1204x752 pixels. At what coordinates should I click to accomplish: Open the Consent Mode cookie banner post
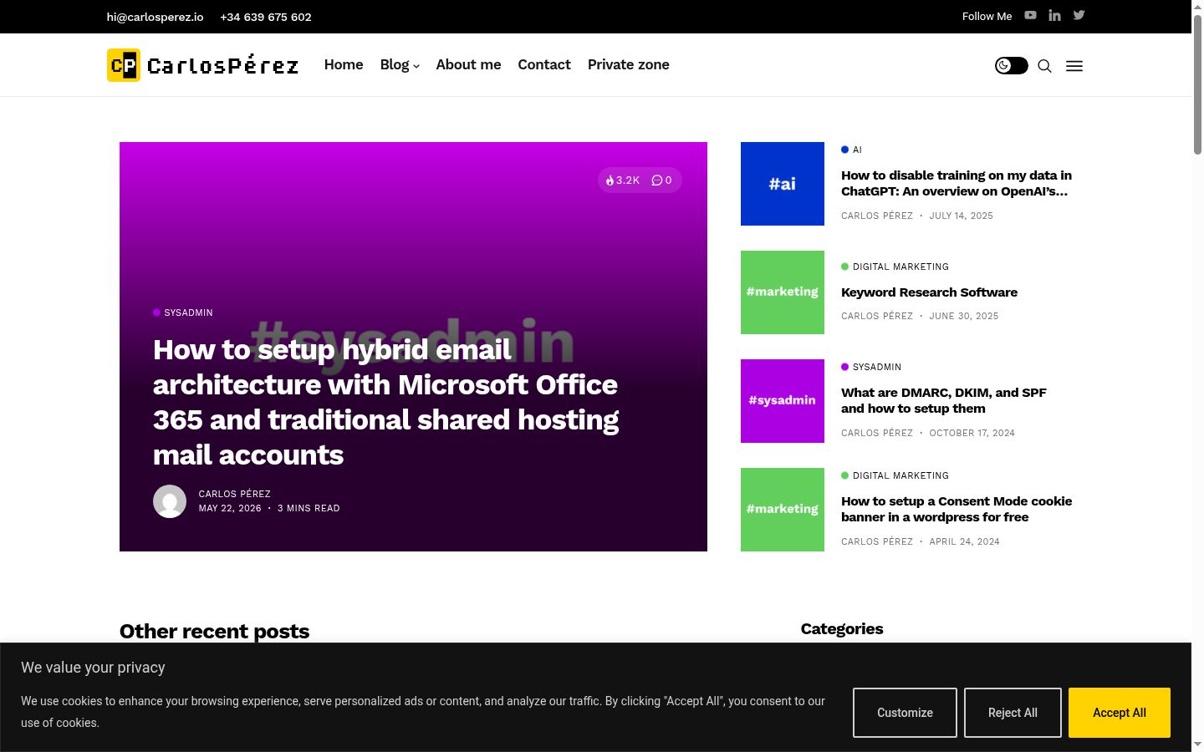[x=957, y=509]
